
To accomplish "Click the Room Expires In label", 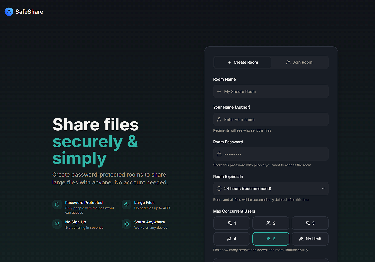I will [228, 177].
